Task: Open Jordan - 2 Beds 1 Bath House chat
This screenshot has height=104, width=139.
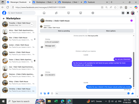Action: [19, 46]
